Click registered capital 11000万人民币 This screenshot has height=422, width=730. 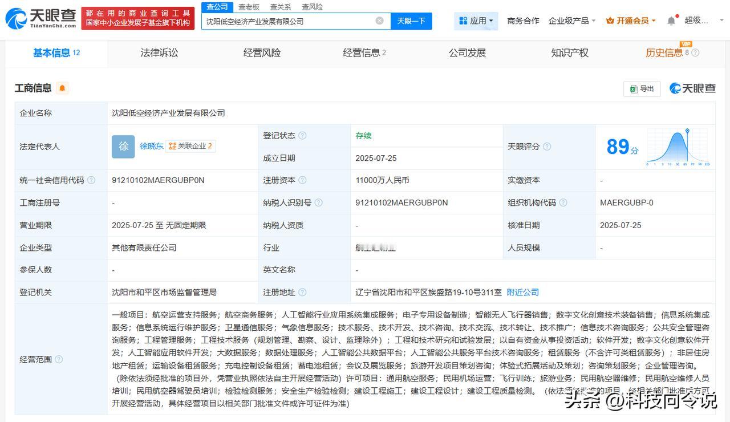coord(382,180)
